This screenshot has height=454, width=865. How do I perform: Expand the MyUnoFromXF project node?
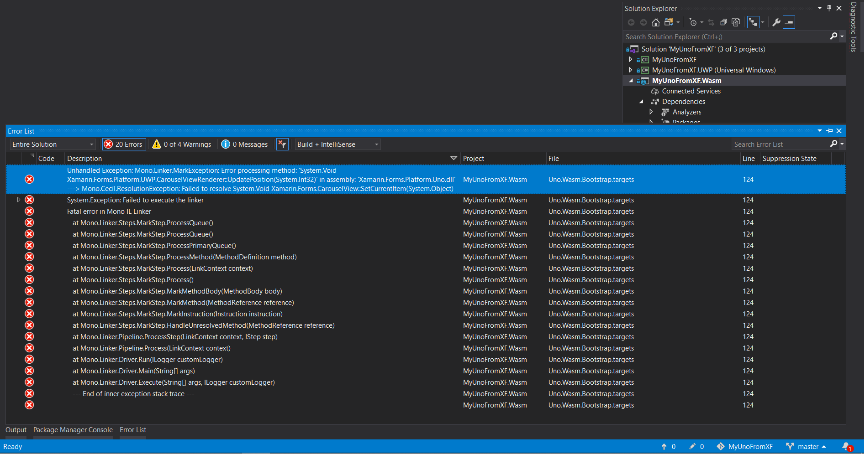[631, 59]
